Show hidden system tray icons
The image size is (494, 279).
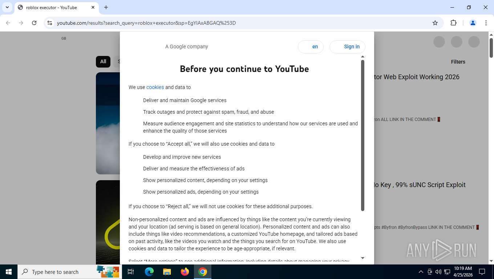[x=421, y=272]
